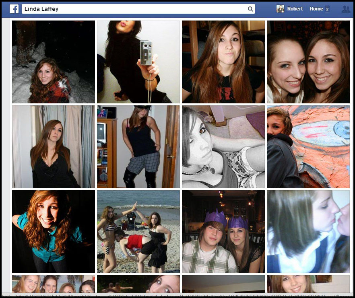This screenshot has width=355, height=298.
Task: Open the photo with plaid shorts and boots
Action: tap(138, 147)
